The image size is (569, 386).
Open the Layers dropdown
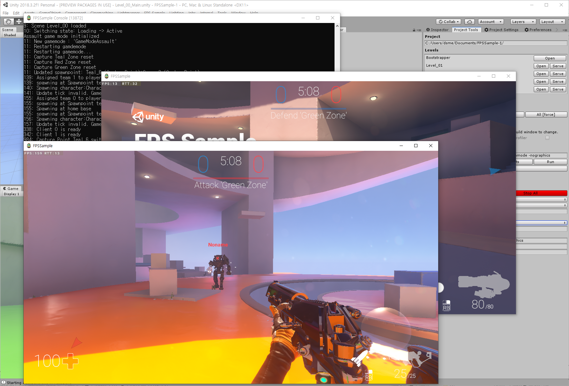pyautogui.click(x=523, y=22)
